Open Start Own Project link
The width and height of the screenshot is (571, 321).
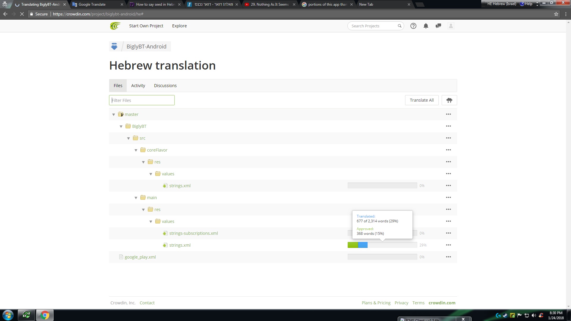146,26
